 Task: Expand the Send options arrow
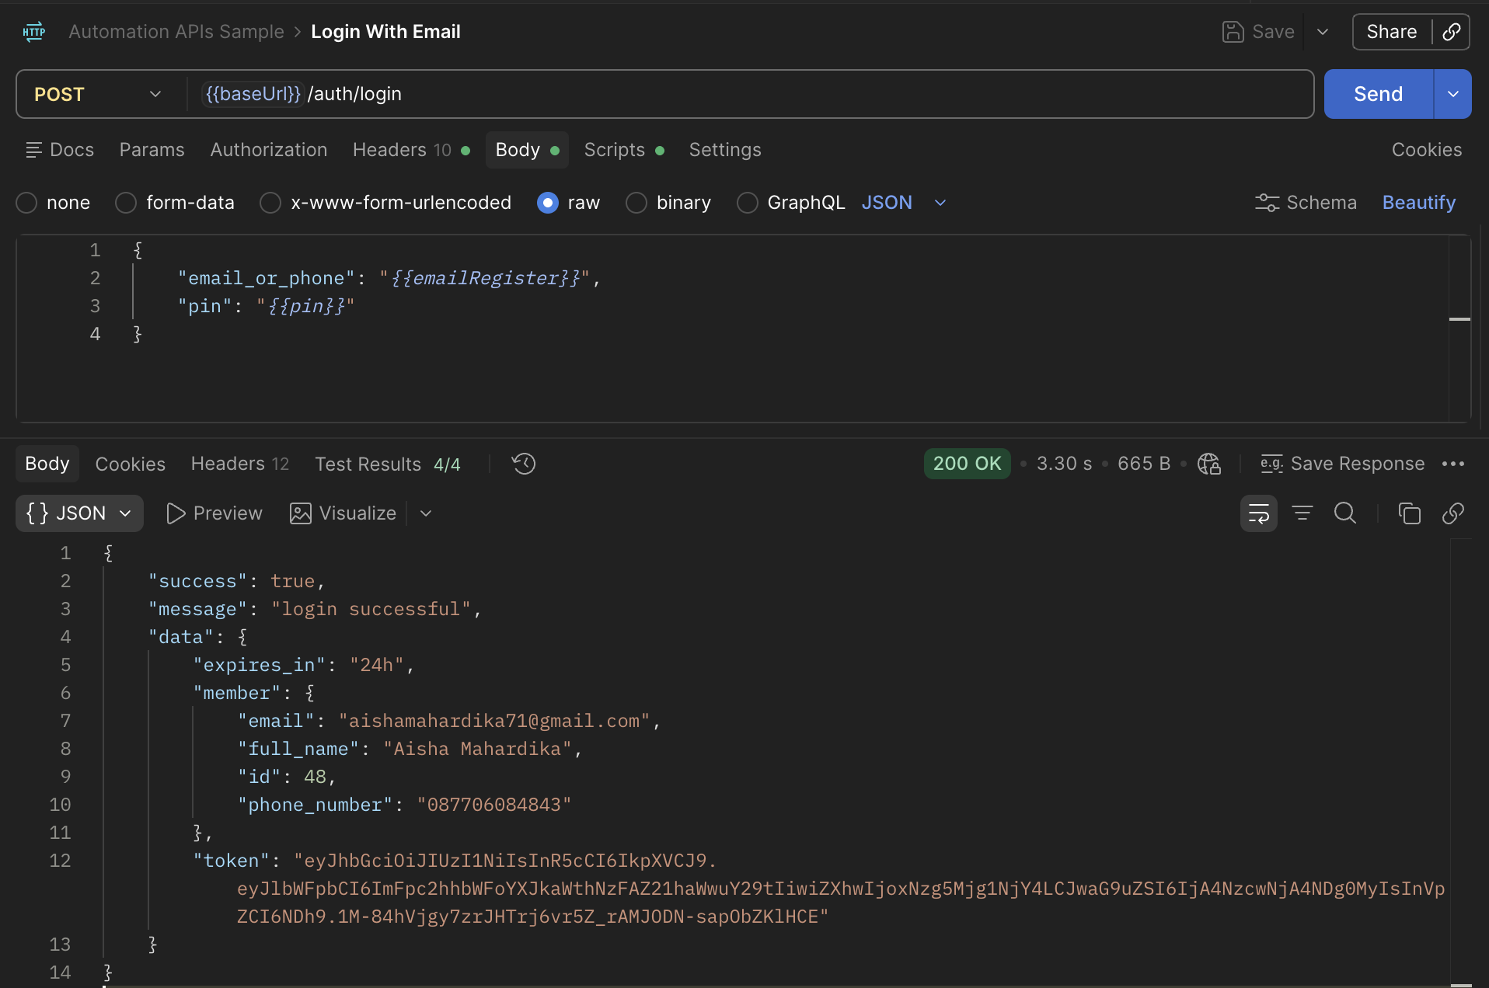pyautogui.click(x=1452, y=94)
